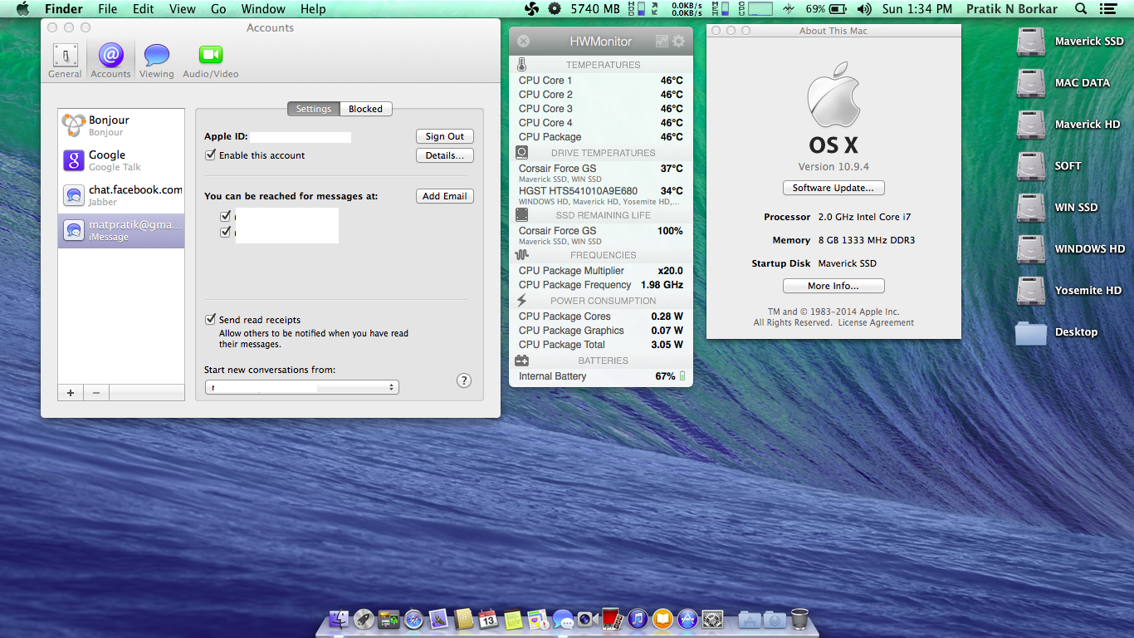
Task: Open the battery status menu
Action: (x=826, y=9)
